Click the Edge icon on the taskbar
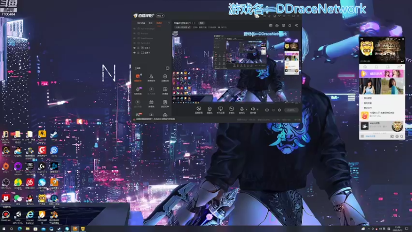Screen dimensions: 412x232 [20, 229]
